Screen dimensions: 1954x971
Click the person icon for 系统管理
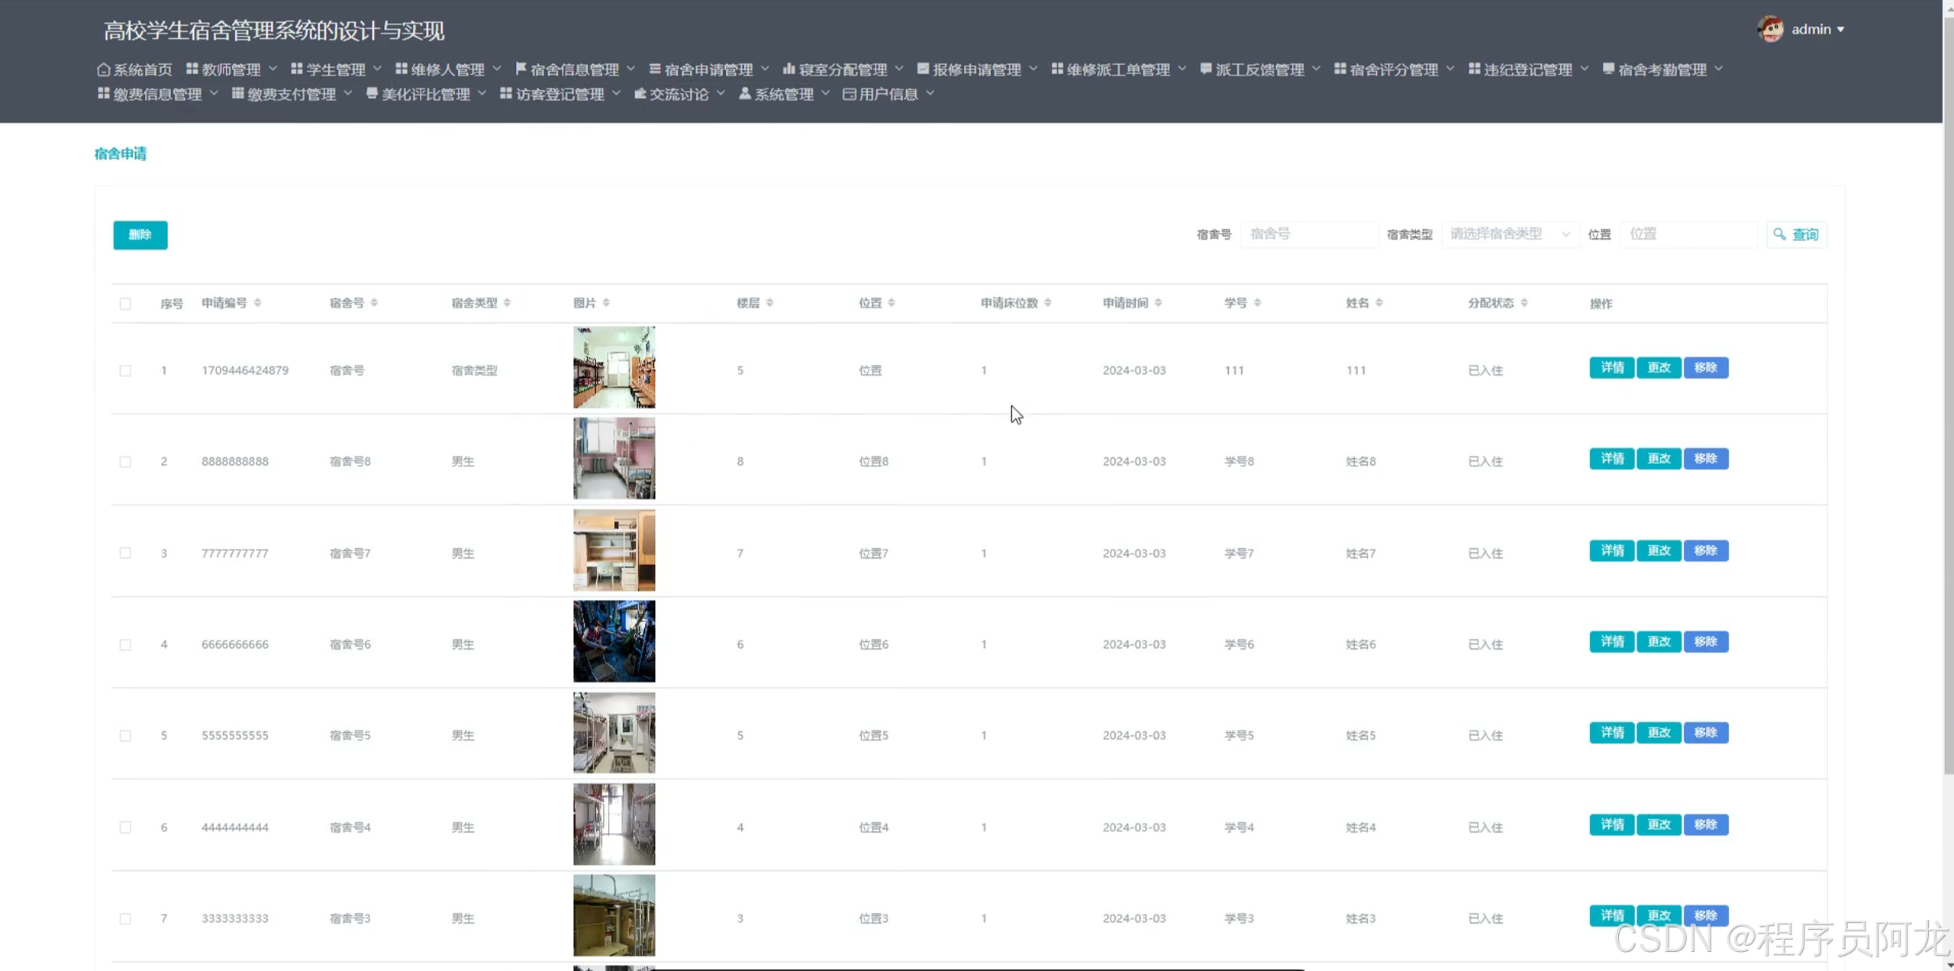(x=744, y=94)
